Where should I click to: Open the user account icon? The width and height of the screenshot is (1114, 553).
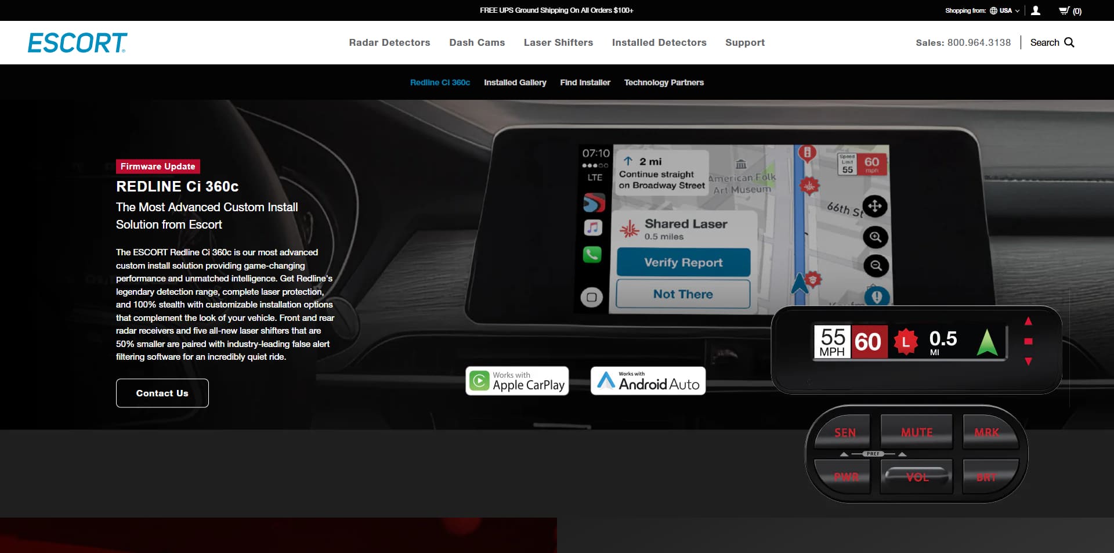pyautogui.click(x=1036, y=10)
